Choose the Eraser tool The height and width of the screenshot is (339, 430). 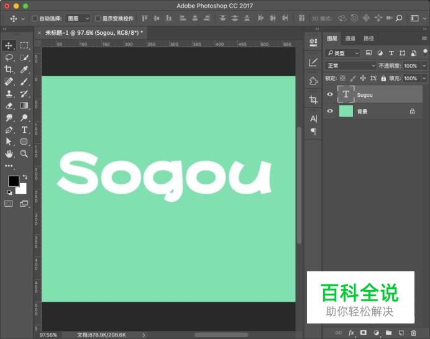tap(9, 106)
